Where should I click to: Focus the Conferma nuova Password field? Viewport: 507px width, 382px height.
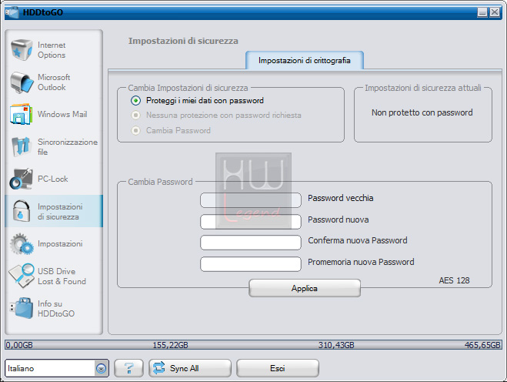coord(251,243)
